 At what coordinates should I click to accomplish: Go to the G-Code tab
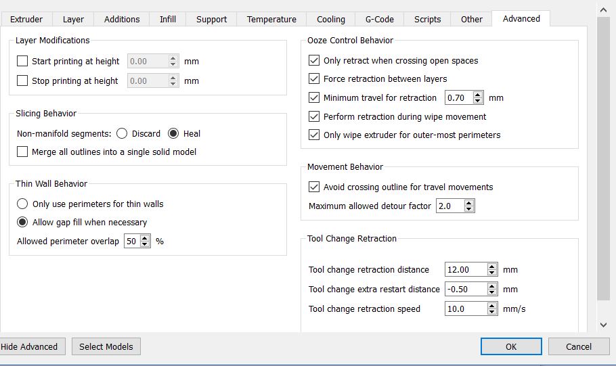pos(379,19)
